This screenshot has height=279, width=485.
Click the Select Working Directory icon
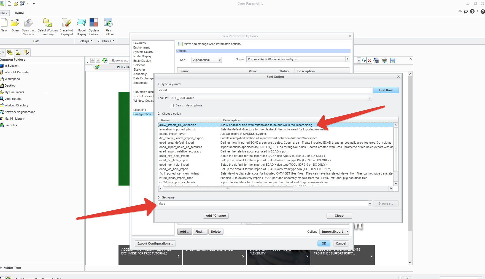pyautogui.click(x=47, y=23)
